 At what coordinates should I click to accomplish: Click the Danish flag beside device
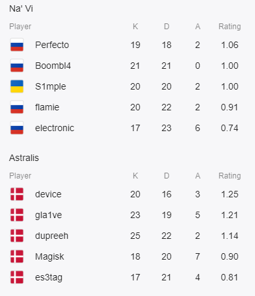[17, 194]
